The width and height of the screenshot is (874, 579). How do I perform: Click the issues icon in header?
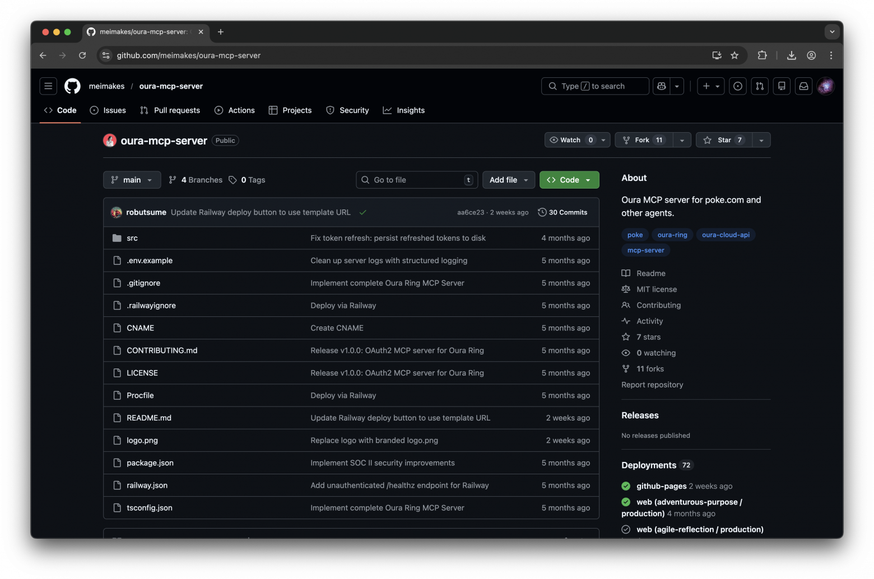(x=738, y=86)
